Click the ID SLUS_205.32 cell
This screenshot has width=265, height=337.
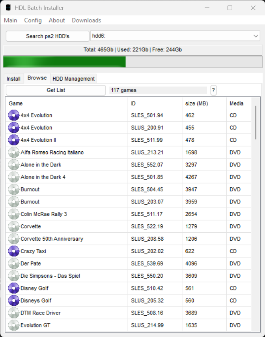[x=147, y=301]
